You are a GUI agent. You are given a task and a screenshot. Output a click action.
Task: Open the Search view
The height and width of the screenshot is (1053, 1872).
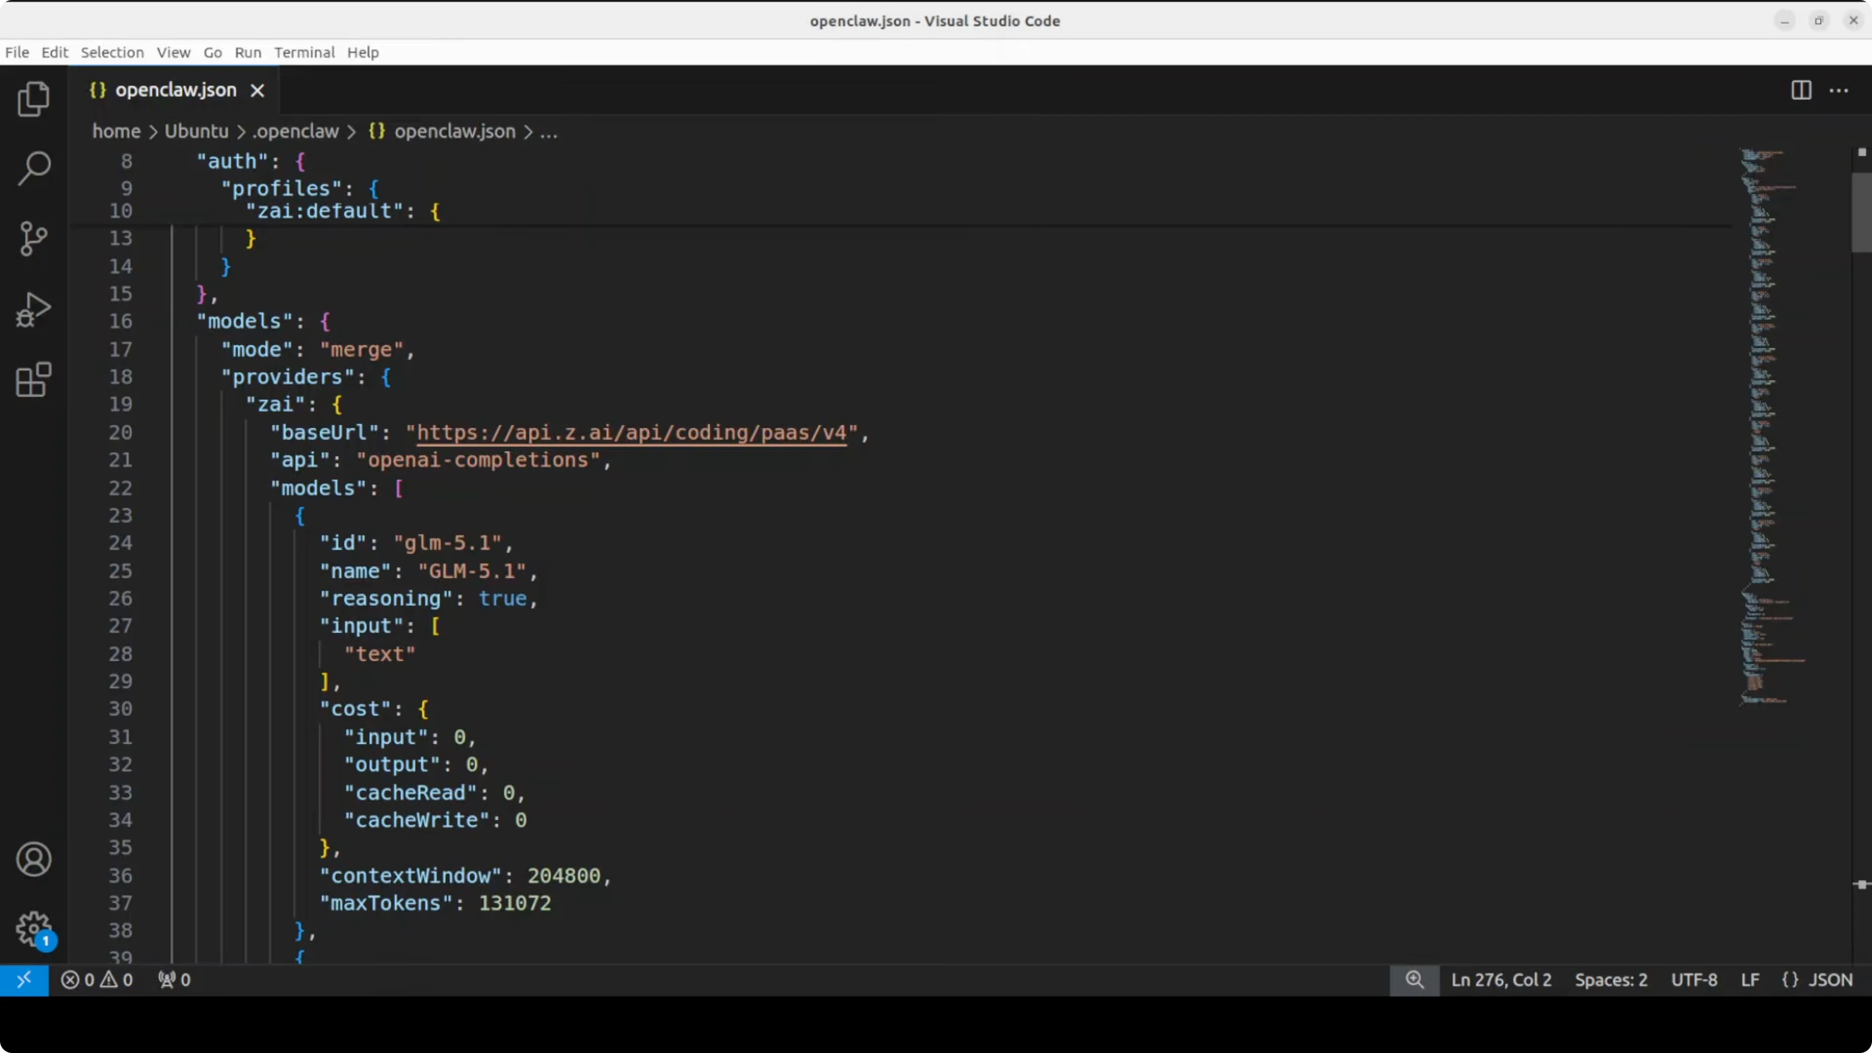click(33, 167)
